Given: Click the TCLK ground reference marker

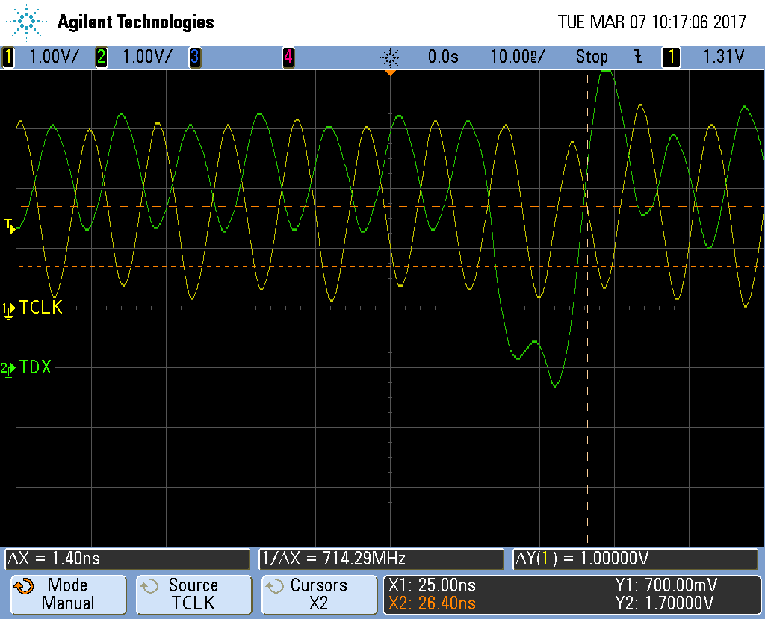Looking at the screenshot, I should (x=8, y=308).
